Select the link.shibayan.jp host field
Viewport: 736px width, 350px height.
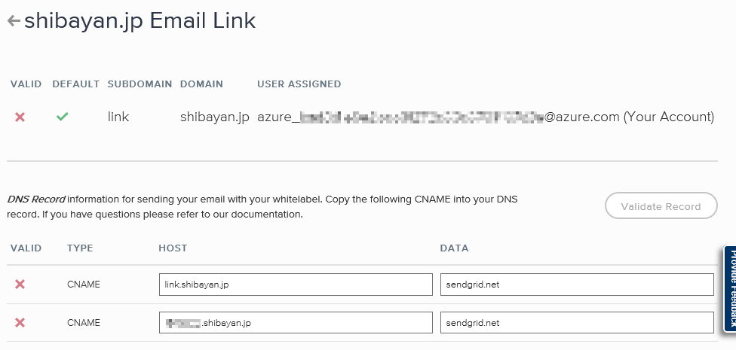coord(296,285)
